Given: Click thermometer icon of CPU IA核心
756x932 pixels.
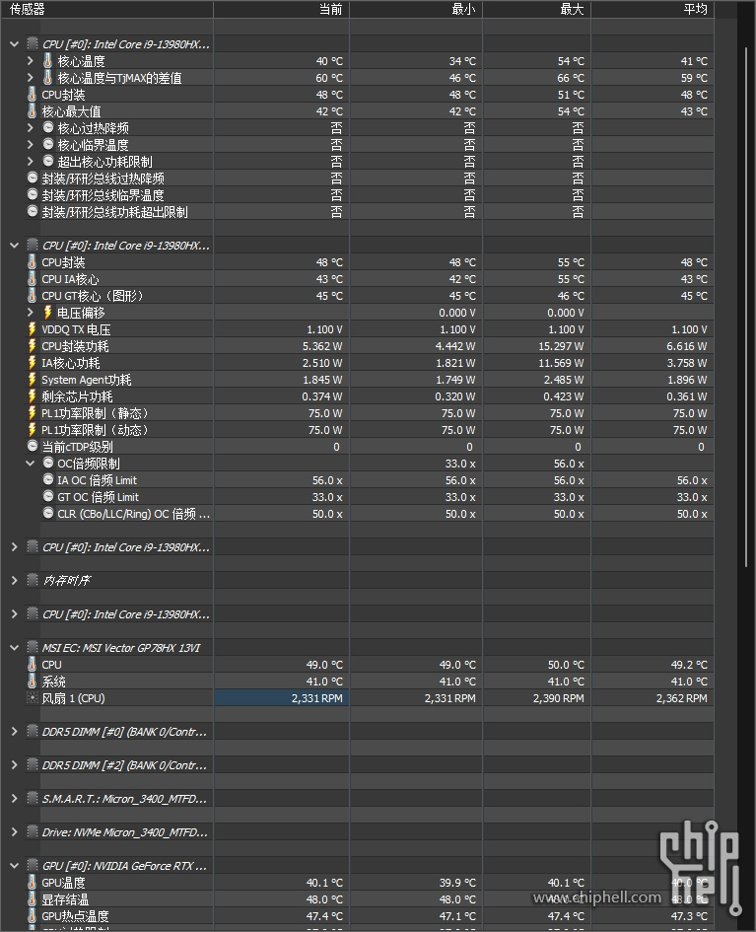Looking at the screenshot, I should pos(33,278).
